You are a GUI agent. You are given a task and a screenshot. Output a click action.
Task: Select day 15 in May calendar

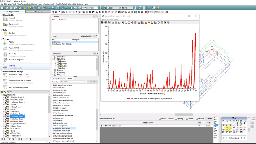point(234,128)
